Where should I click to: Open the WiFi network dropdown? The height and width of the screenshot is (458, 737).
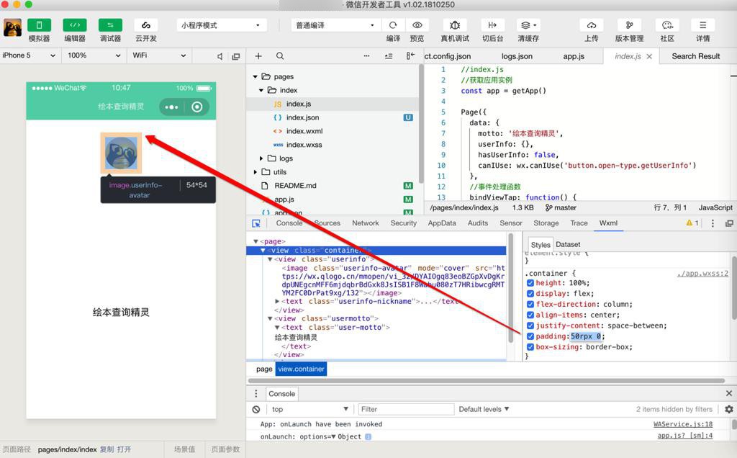pyautogui.click(x=159, y=55)
